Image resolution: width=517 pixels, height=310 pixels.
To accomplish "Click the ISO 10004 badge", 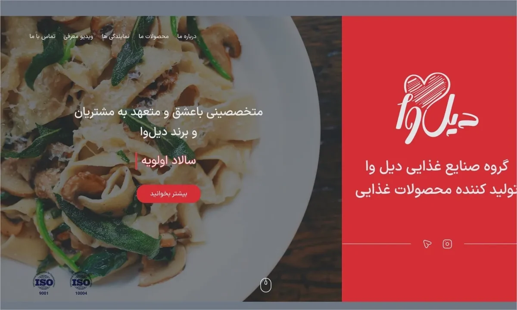I will pos(81,284).
